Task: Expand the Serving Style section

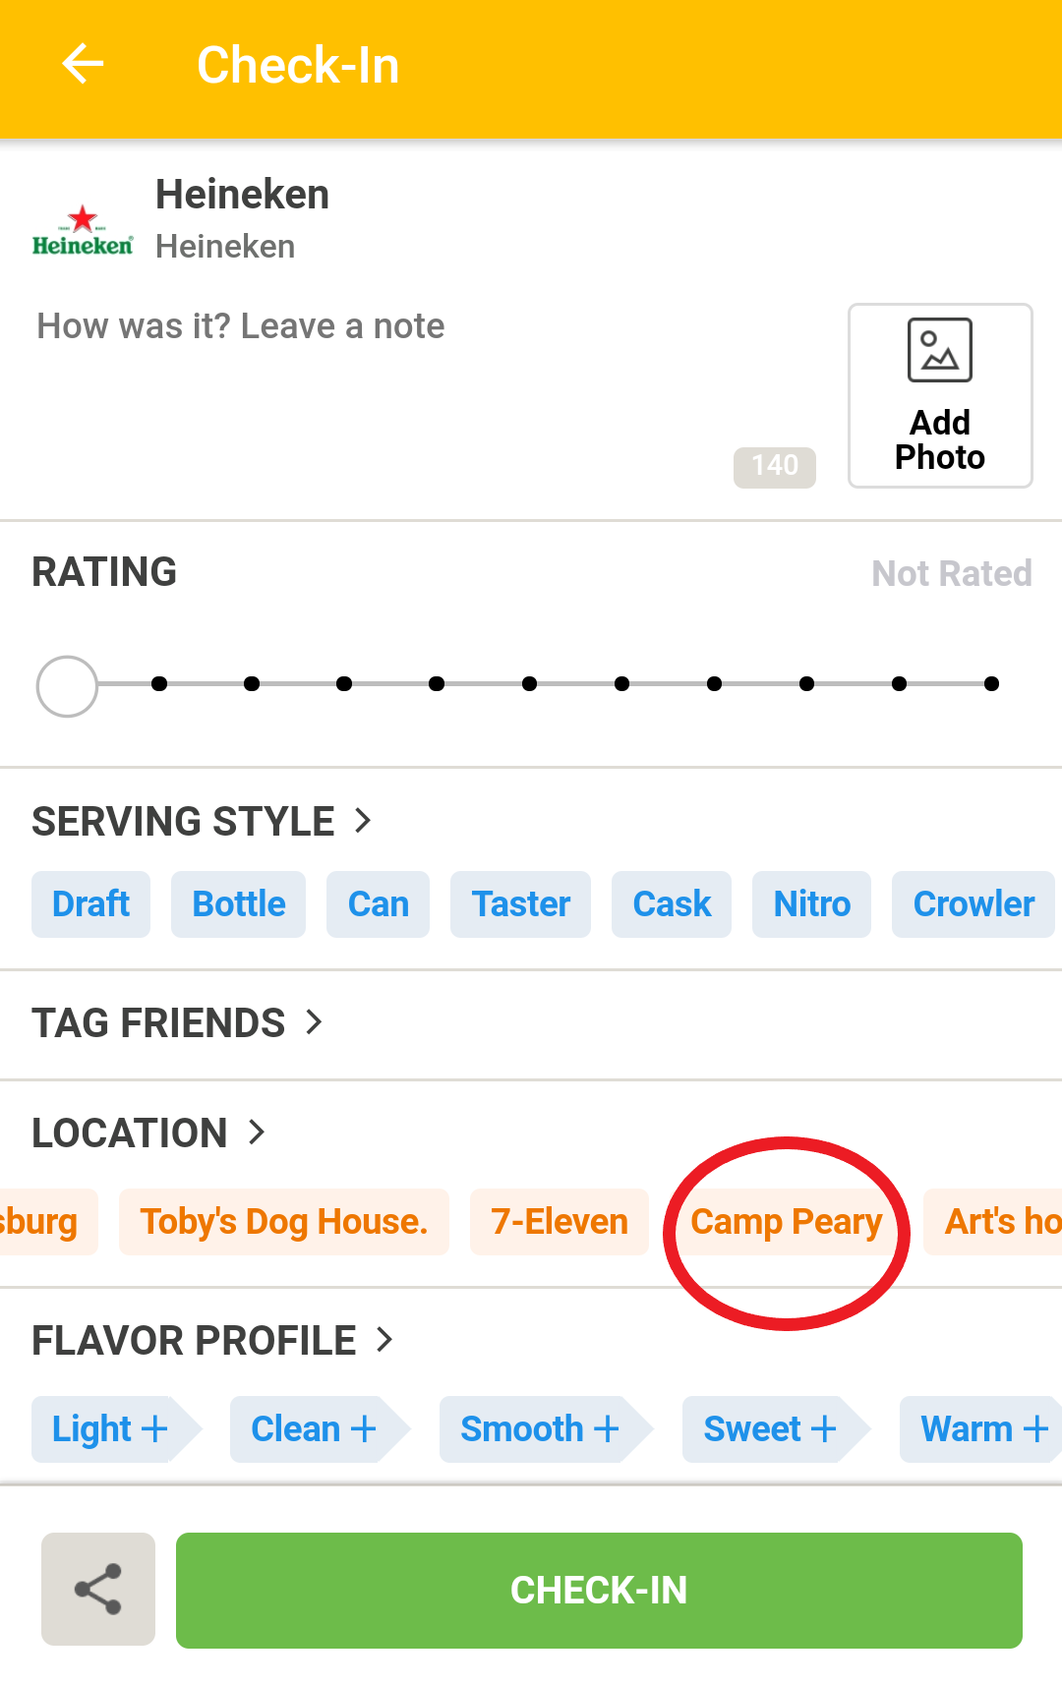Action: pyautogui.click(x=203, y=821)
